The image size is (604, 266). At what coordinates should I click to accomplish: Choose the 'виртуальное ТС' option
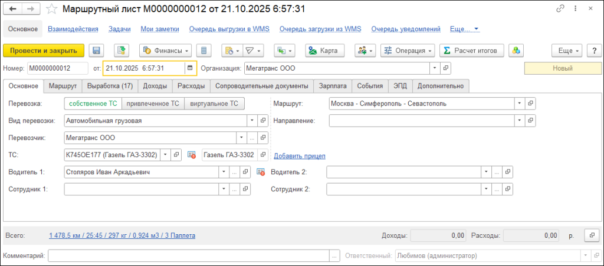pyautogui.click(x=214, y=104)
